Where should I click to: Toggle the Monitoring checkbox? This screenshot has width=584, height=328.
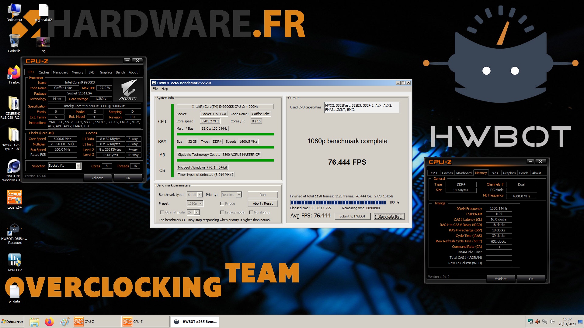[251, 212]
